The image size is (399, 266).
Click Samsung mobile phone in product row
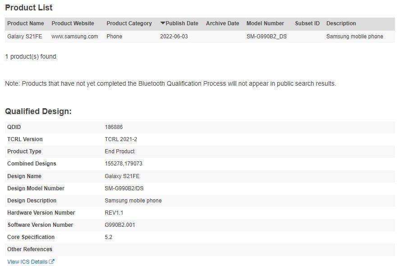pyautogui.click(x=355, y=37)
